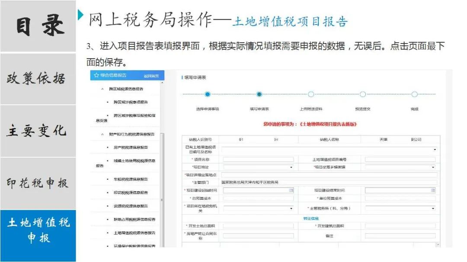
Task: Open 耕地占用税税源信息报告 in sidebar
Action: point(134,220)
